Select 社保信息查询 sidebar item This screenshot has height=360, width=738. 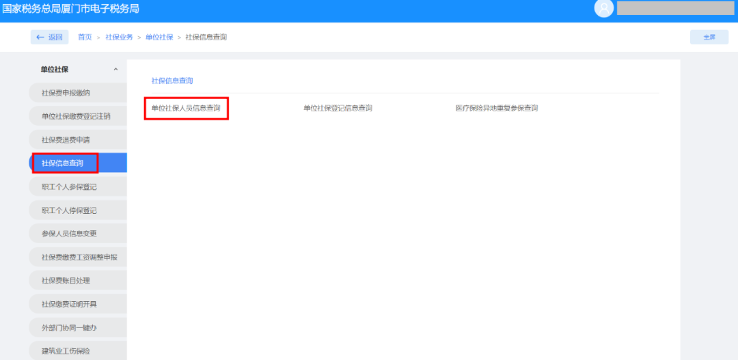click(x=78, y=163)
